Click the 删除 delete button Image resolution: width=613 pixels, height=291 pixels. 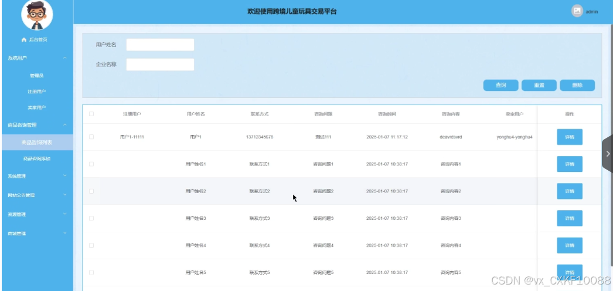point(577,85)
